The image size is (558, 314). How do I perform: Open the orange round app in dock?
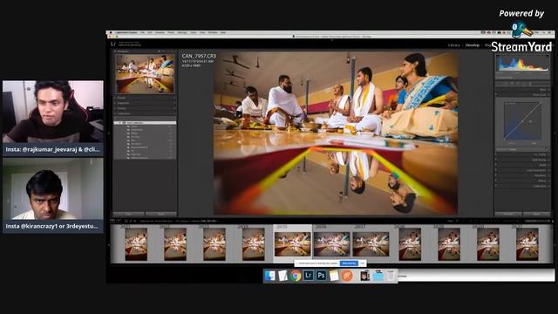point(347,276)
